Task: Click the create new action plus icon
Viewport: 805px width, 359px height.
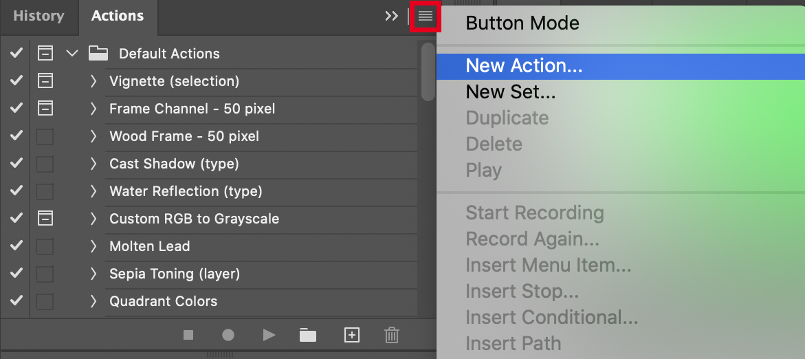Action: (x=351, y=335)
